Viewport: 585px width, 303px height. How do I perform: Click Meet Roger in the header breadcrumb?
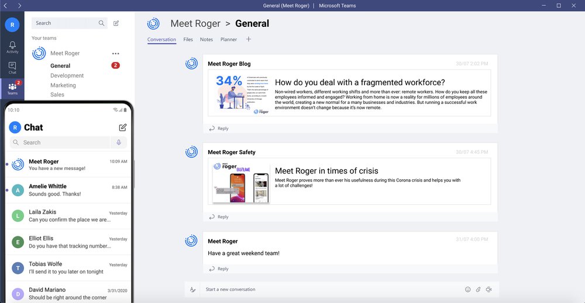click(195, 23)
